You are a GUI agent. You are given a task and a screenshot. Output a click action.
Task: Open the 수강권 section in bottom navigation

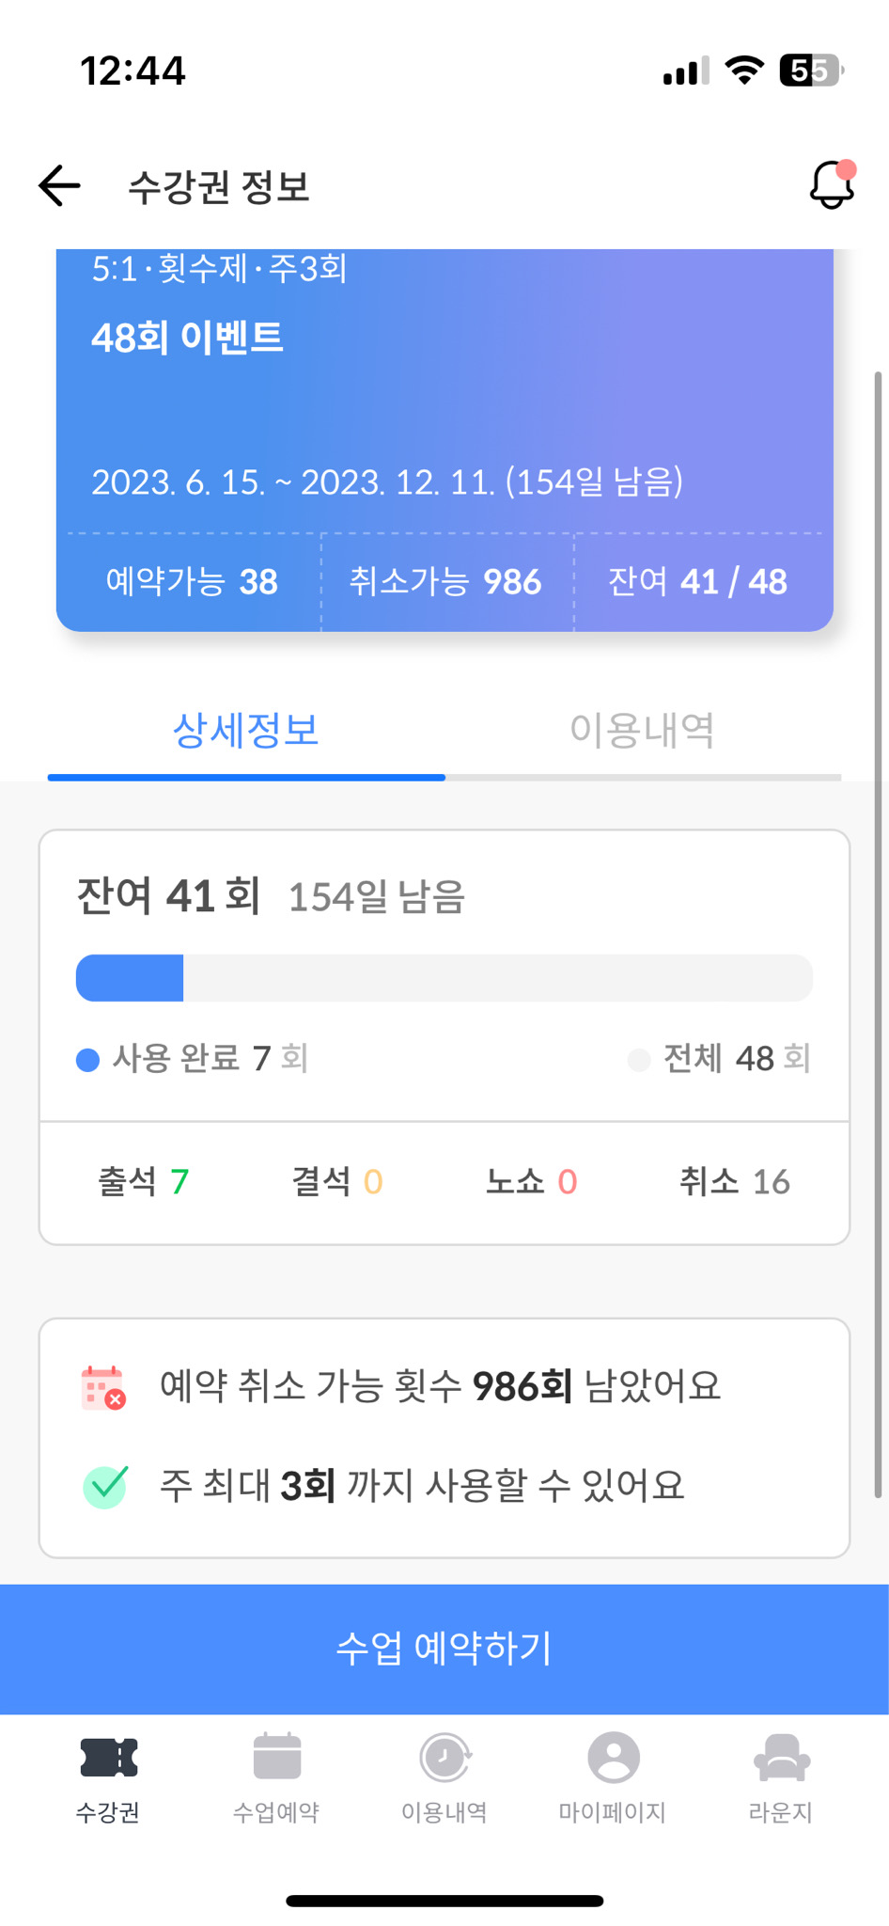105,1777
